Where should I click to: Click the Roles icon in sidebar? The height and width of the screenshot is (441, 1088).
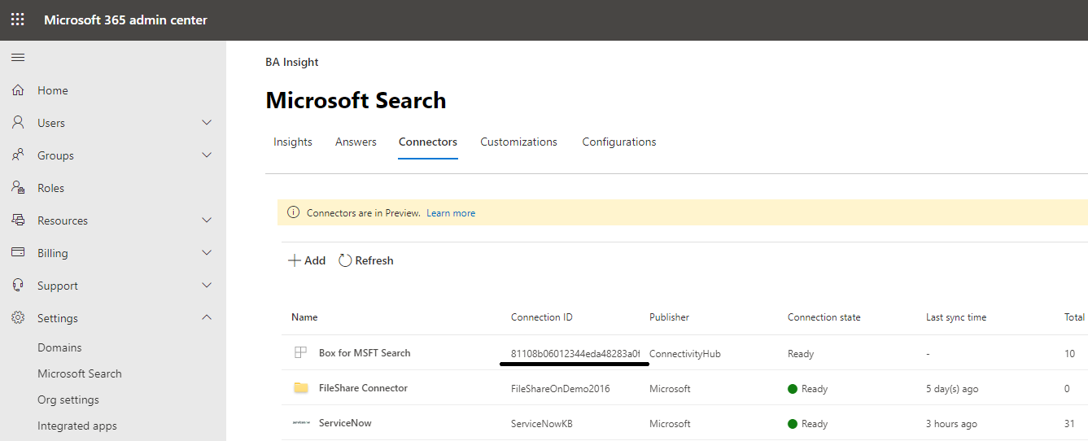click(18, 188)
